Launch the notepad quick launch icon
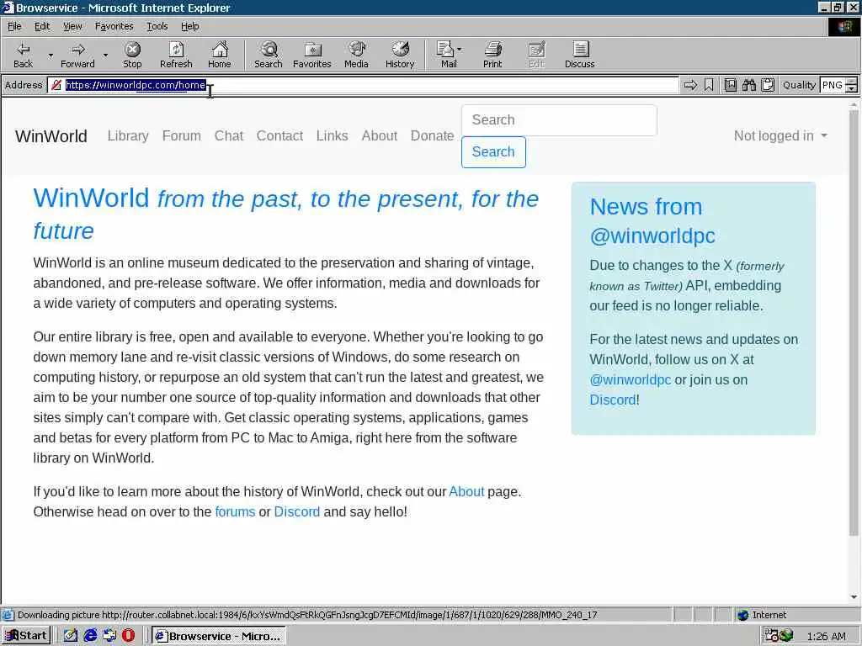This screenshot has width=862, height=646. [x=71, y=636]
